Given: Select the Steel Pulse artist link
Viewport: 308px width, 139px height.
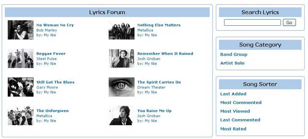Looking at the screenshot, I should [x=46, y=59].
